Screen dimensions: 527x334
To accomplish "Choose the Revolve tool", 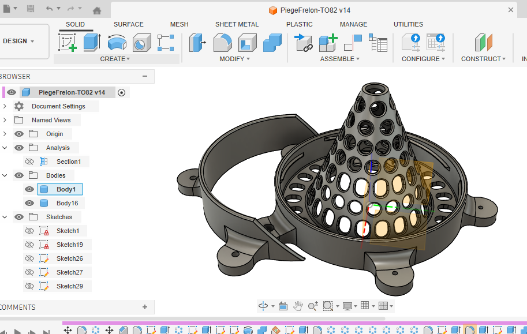I will [117, 42].
